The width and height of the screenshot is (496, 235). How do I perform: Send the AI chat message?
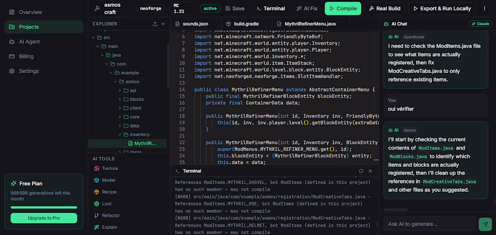tap(485, 224)
